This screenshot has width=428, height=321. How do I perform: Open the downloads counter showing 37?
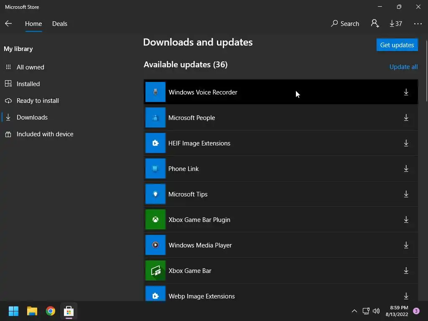396,24
